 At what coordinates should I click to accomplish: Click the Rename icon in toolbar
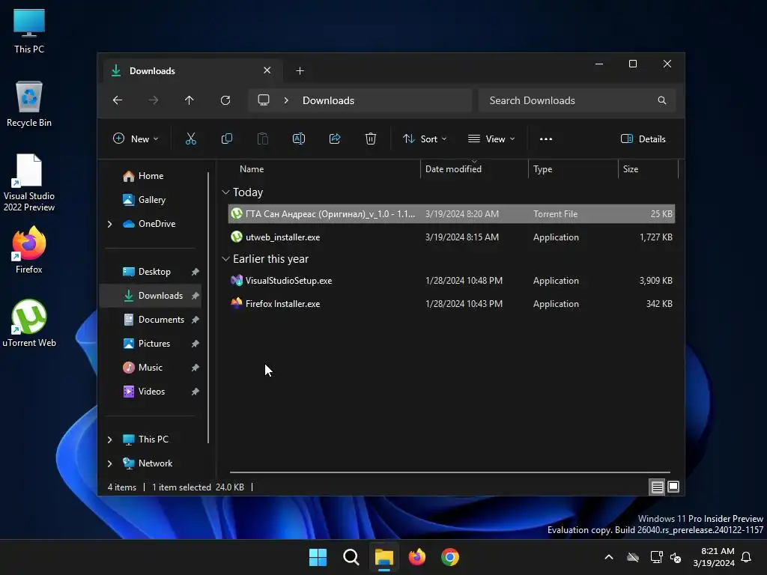[x=298, y=139]
